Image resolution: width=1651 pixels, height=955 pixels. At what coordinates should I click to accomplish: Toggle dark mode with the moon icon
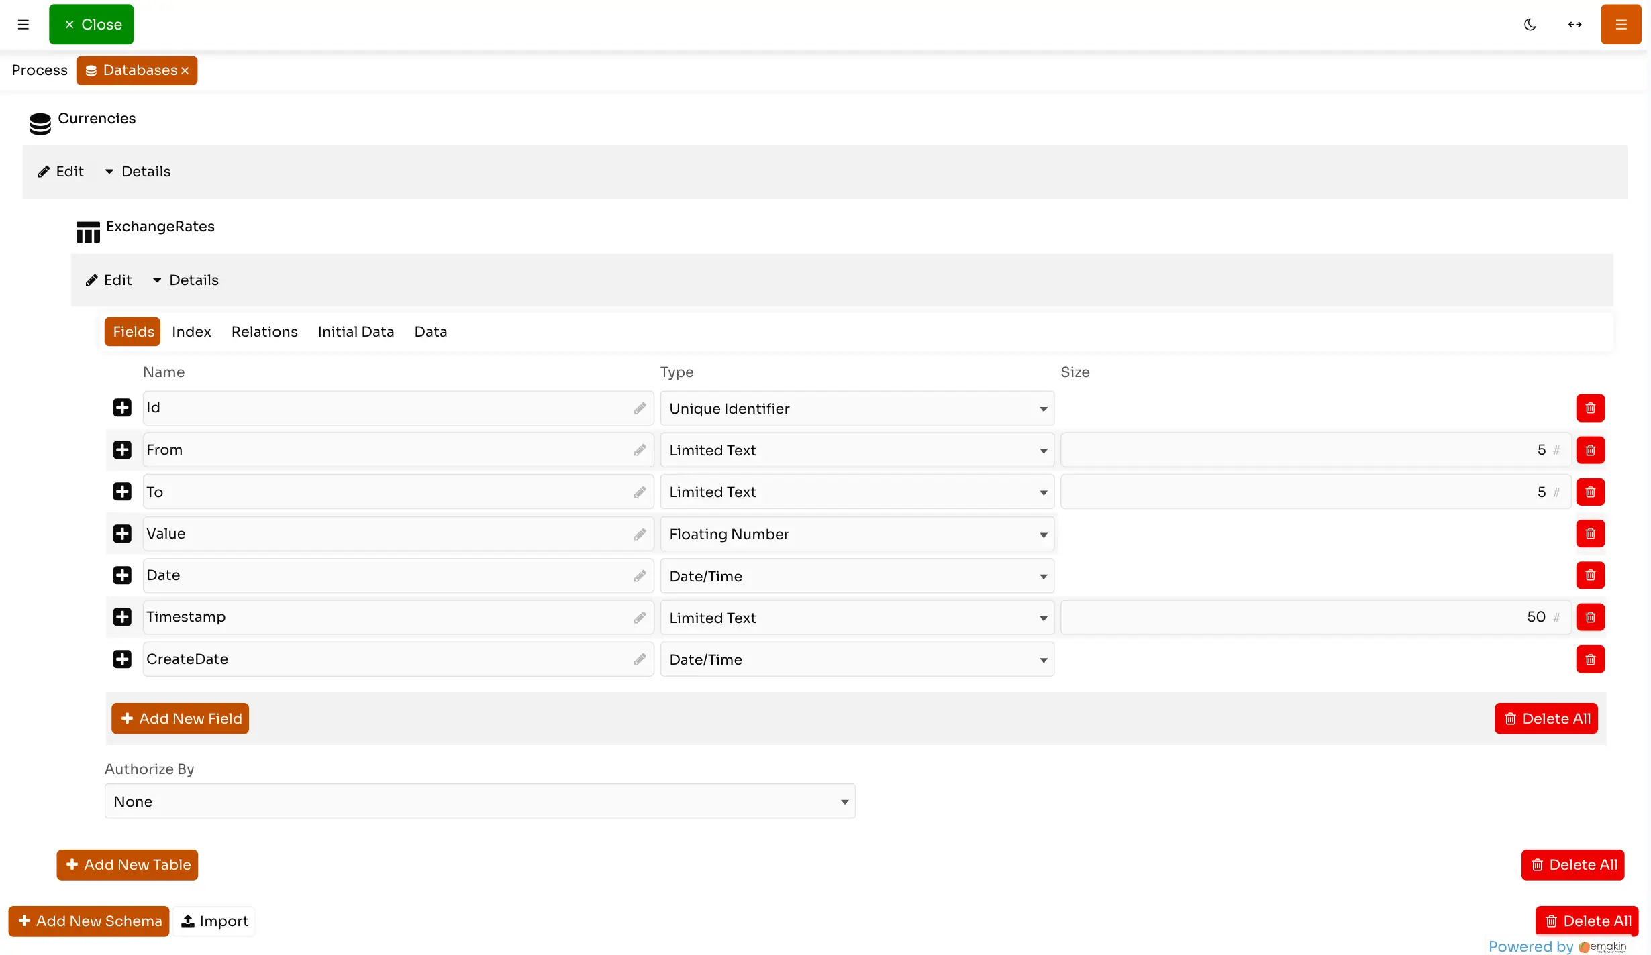1530,24
